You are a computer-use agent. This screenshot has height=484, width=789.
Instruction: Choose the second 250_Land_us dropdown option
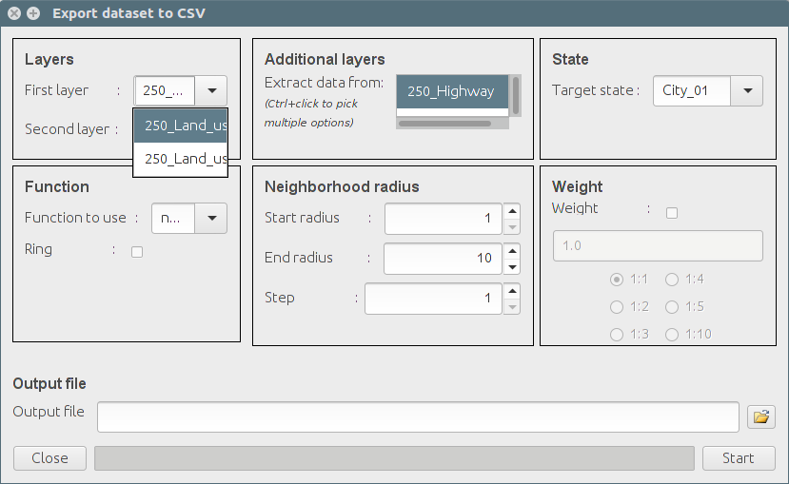click(181, 160)
